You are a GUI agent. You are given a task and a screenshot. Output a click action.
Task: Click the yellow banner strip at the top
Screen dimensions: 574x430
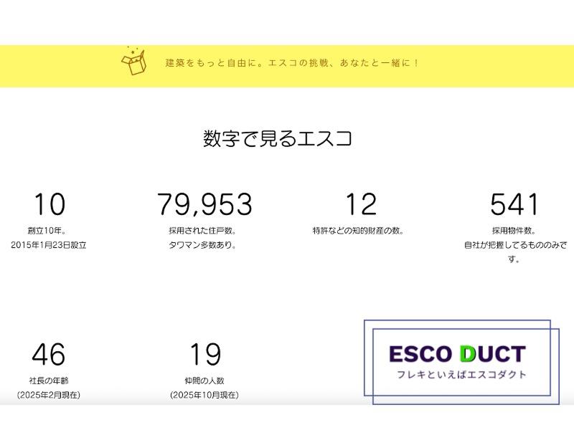pos(287,64)
